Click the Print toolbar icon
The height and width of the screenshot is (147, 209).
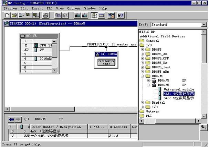(x=46, y=15)
